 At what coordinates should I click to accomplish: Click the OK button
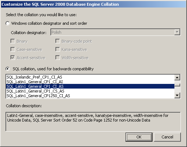tap(139, 137)
